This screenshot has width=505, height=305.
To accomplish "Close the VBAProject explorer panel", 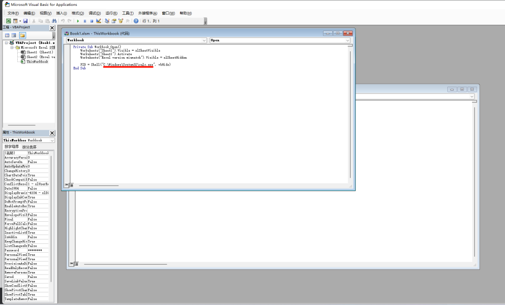I will pos(52,28).
